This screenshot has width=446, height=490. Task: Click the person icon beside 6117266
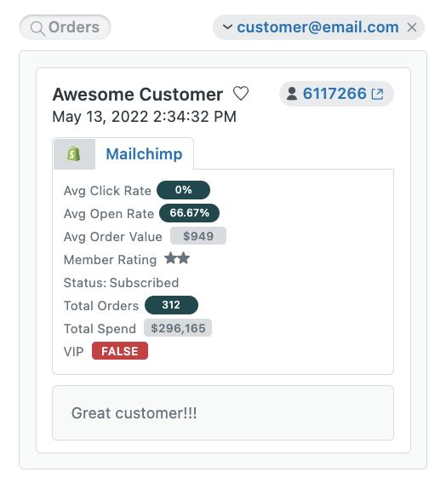tap(291, 94)
